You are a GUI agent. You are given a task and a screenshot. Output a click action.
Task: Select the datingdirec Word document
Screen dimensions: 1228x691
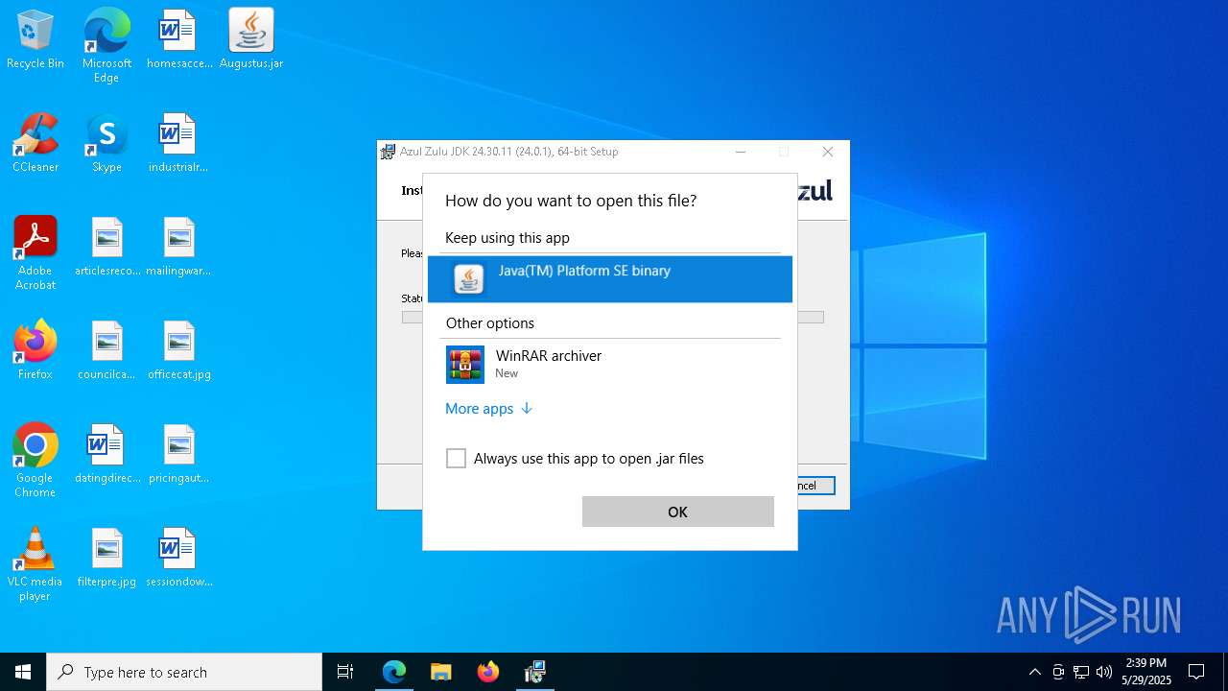click(x=106, y=455)
